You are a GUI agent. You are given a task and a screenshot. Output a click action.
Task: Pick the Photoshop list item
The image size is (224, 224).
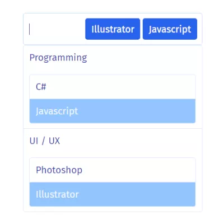coord(113,170)
